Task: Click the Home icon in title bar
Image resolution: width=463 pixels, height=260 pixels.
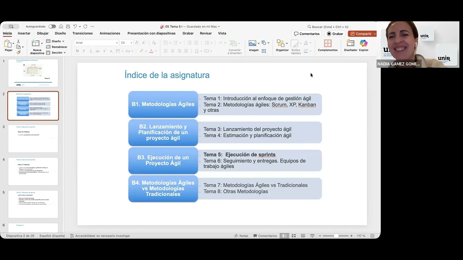Action: tap(61, 26)
